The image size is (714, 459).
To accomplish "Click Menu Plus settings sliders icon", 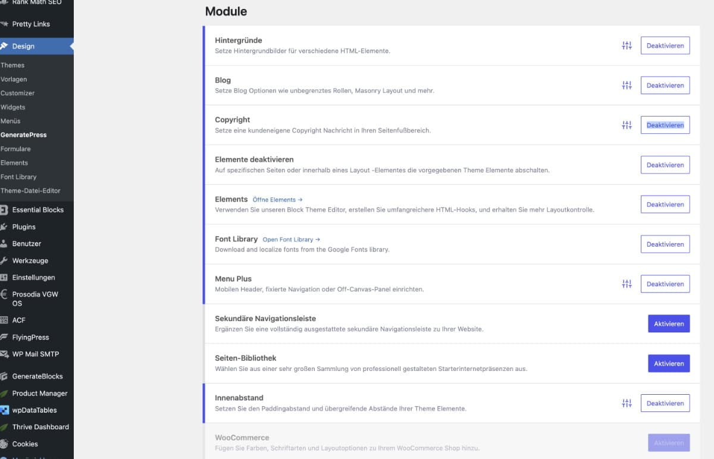I will [627, 284].
